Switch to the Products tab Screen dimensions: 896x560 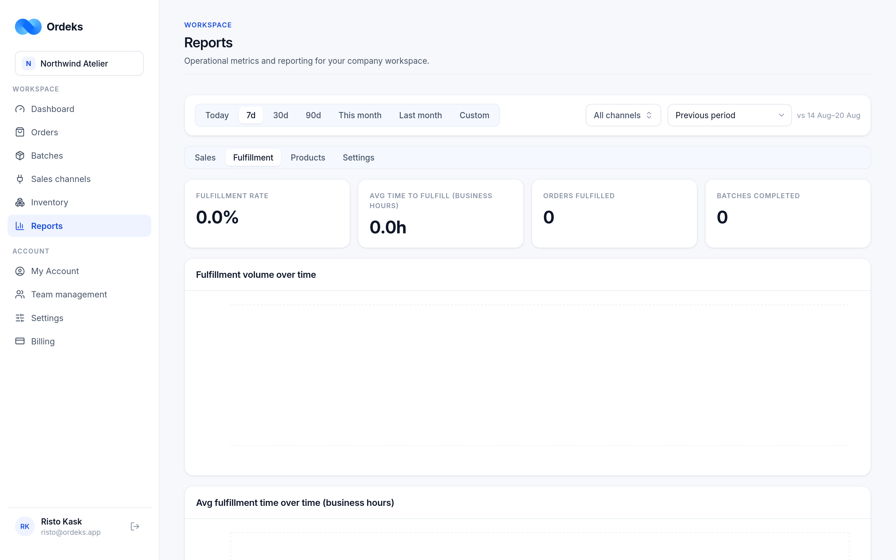pos(308,157)
